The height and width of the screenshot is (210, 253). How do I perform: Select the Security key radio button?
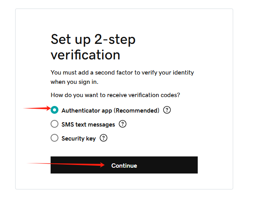coord(54,138)
